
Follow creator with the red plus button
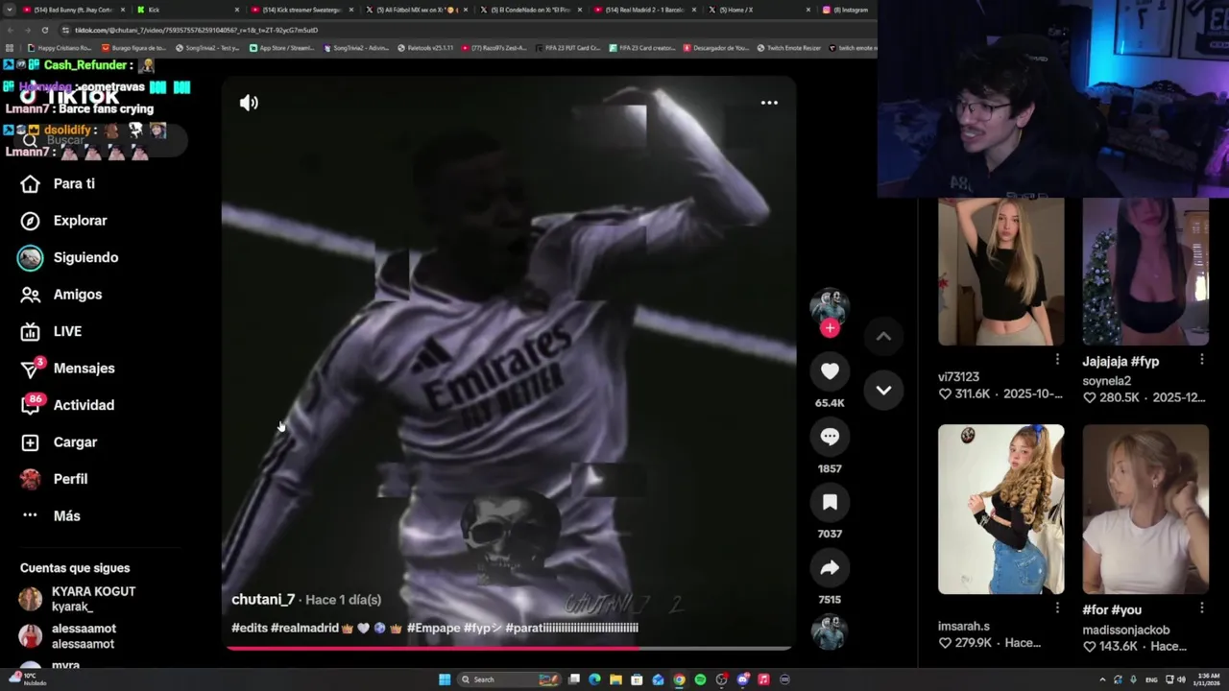830,328
